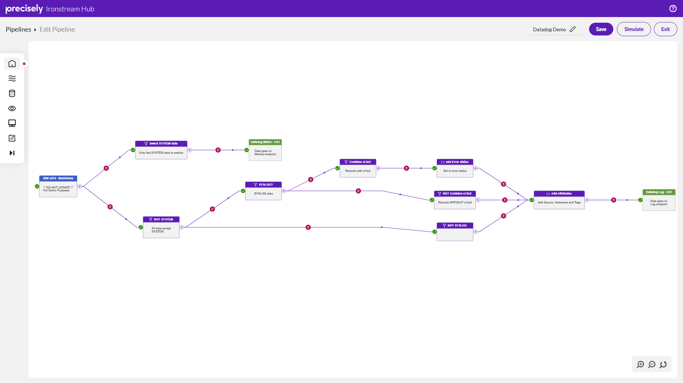Screen dimensions: 683x383
Task: Click the Precisely Ironstream Hub logo
Action: tap(50, 9)
